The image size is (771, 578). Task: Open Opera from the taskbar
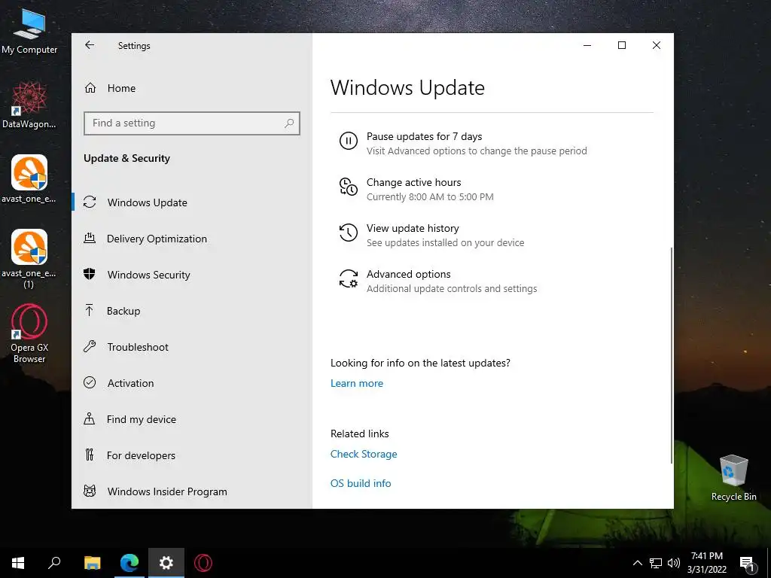[203, 563]
